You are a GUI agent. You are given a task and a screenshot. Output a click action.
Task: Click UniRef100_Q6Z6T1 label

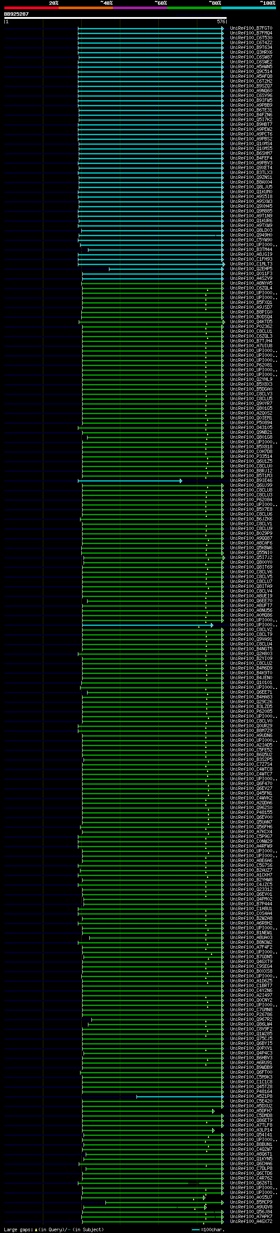click(x=251, y=1183)
